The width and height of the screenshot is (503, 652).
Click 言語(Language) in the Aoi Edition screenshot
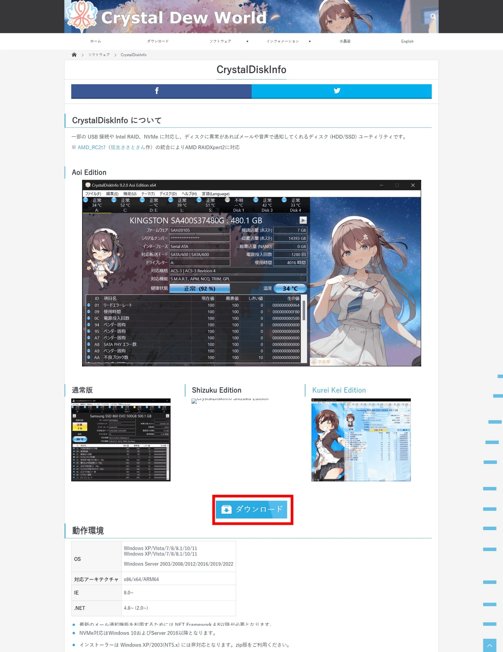click(x=216, y=194)
